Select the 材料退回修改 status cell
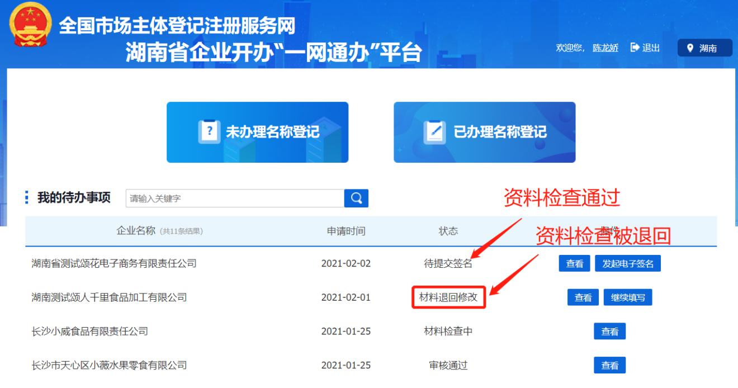The width and height of the screenshot is (738, 388). click(448, 297)
